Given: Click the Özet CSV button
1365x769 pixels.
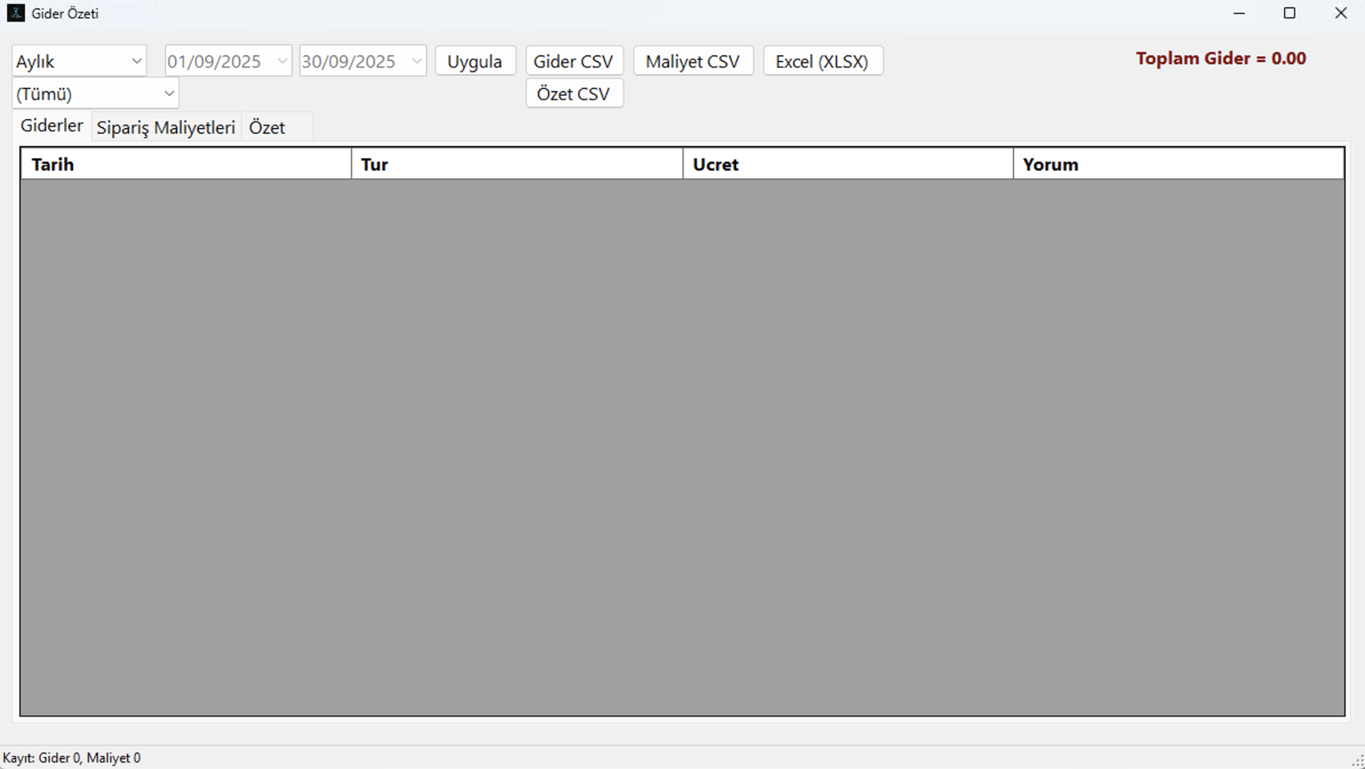Looking at the screenshot, I should pyautogui.click(x=574, y=94).
